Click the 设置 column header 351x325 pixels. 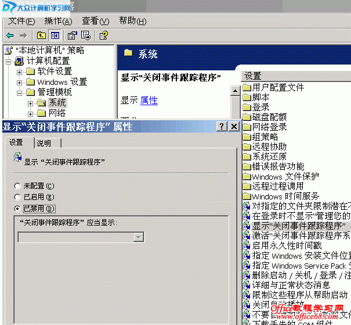296,76
